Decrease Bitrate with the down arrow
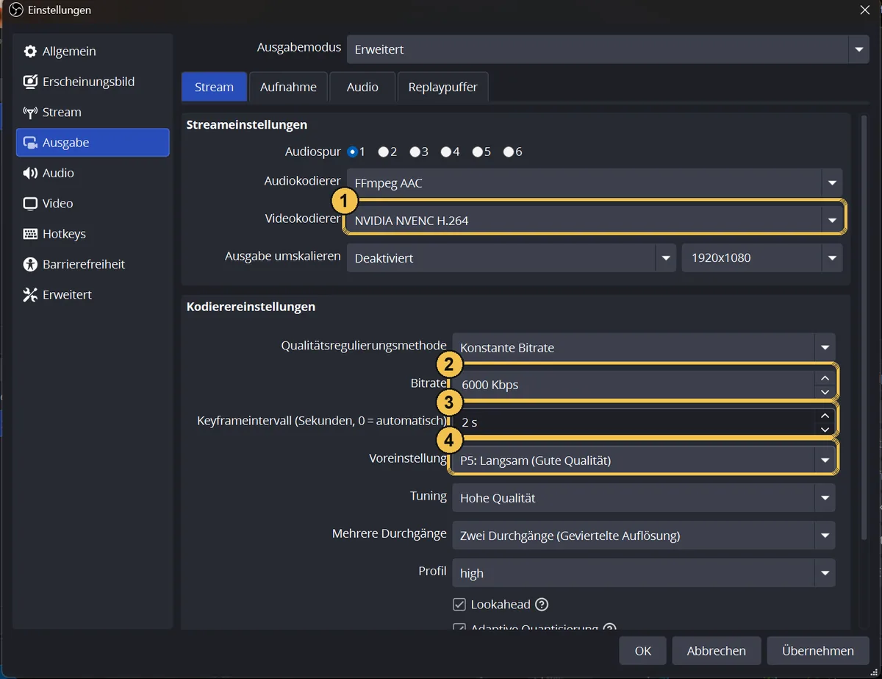The width and height of the screenshot is (882, 679). pyautogui.click(x=825, y=392)
